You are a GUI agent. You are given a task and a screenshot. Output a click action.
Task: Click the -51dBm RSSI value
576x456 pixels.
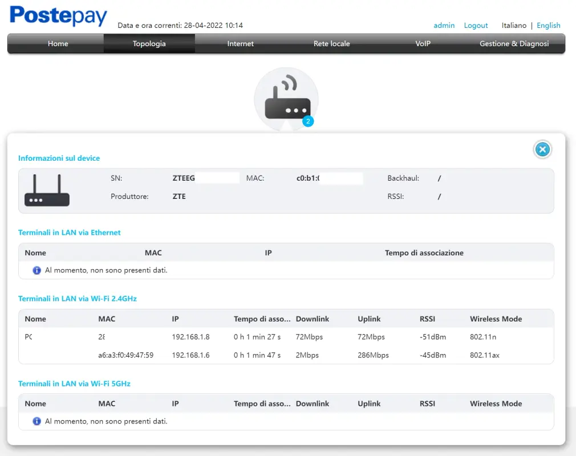pos(433,337)
